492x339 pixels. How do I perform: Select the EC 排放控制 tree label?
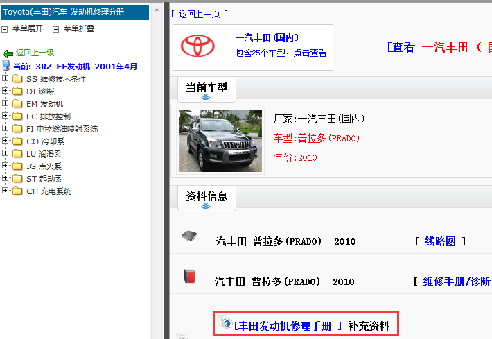click(49, 116)
